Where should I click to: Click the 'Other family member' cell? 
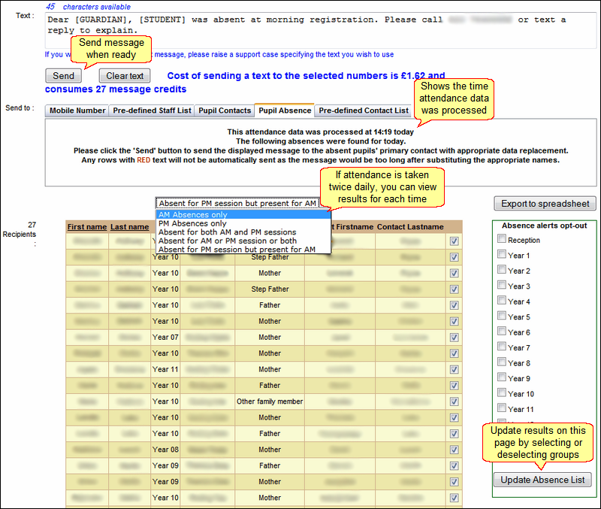(270, 401)
